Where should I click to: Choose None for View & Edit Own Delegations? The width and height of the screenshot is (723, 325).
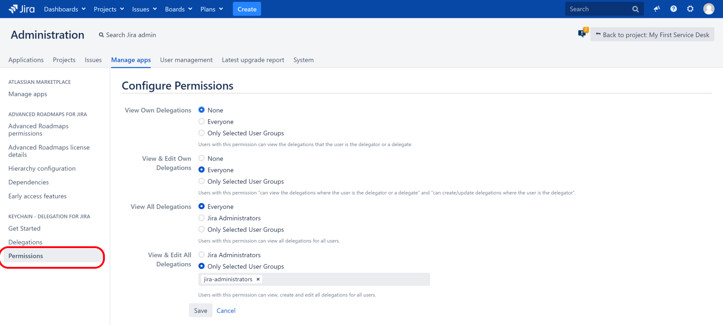coord(201,158)
